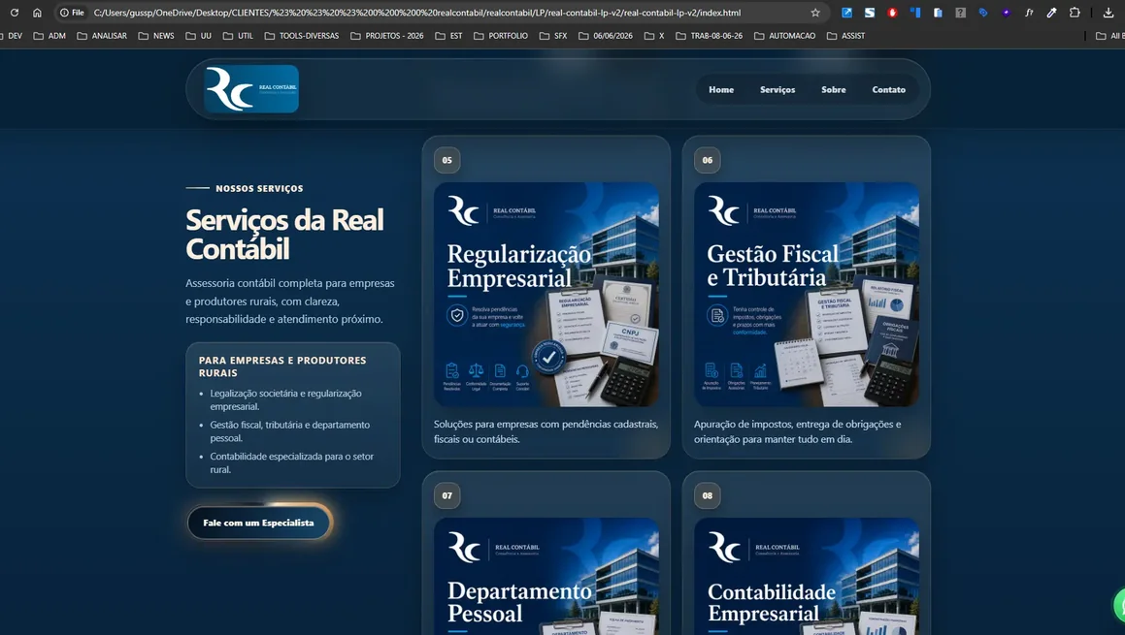Open the DEV bookmarks folder

(x=11, y=36)
